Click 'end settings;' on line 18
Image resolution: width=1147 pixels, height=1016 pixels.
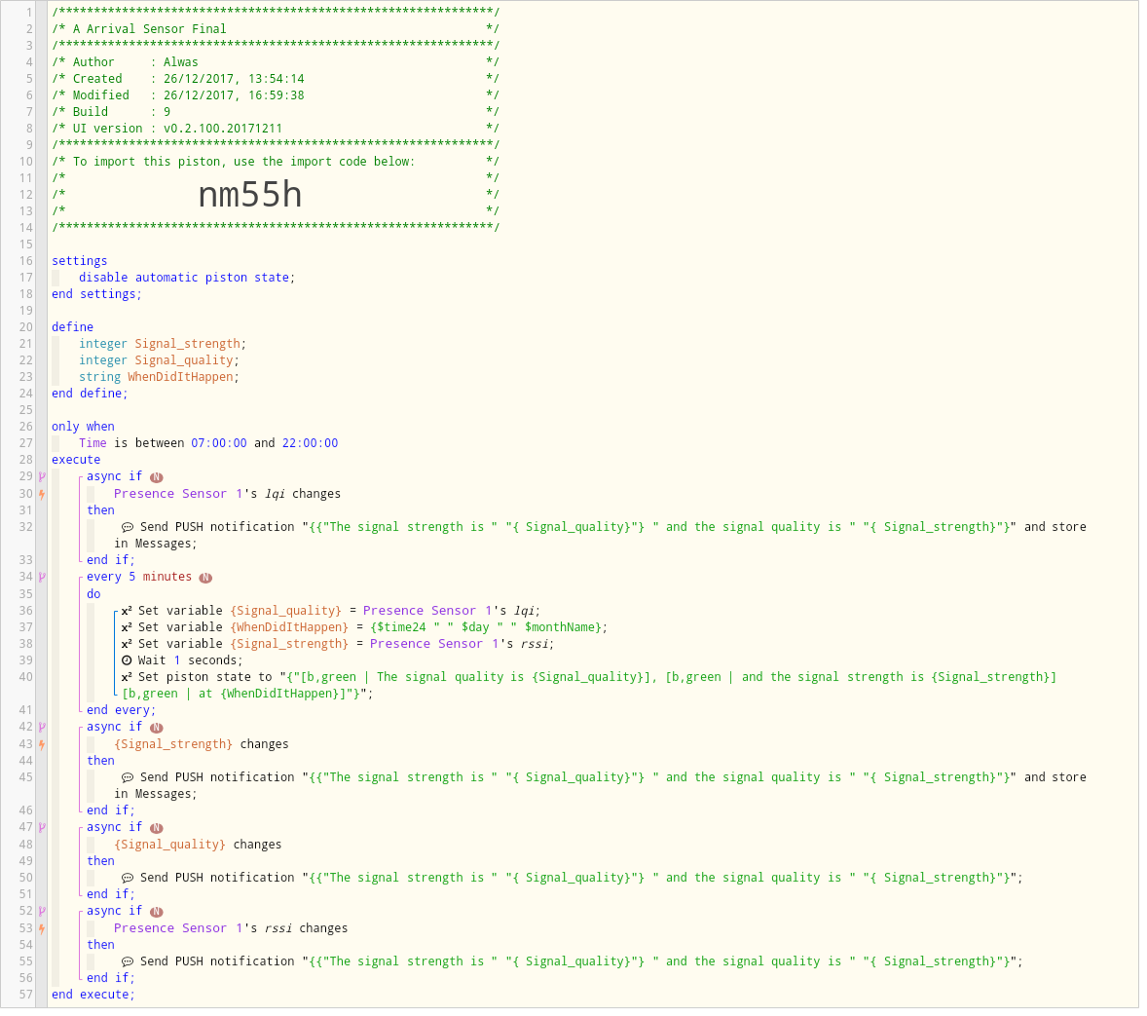(97, 296)
